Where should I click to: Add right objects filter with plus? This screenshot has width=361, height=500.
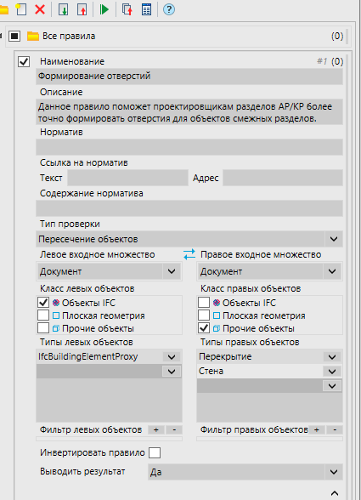[x=317, y=430]
